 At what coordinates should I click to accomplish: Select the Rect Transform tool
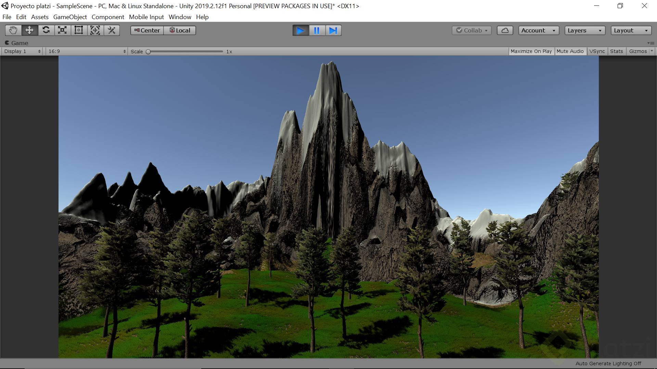click(79, 30)
